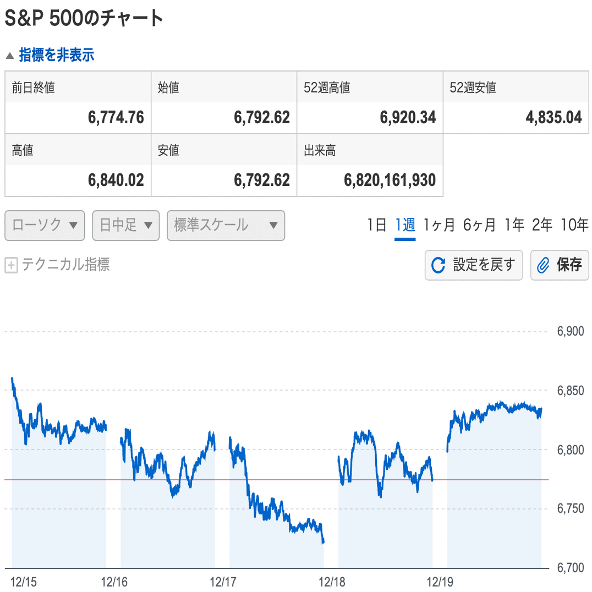The height and width of the screenshot is (592, 592).
Task: Open the 日中足 interval dropdown
Action: click(x=126, y=226)
